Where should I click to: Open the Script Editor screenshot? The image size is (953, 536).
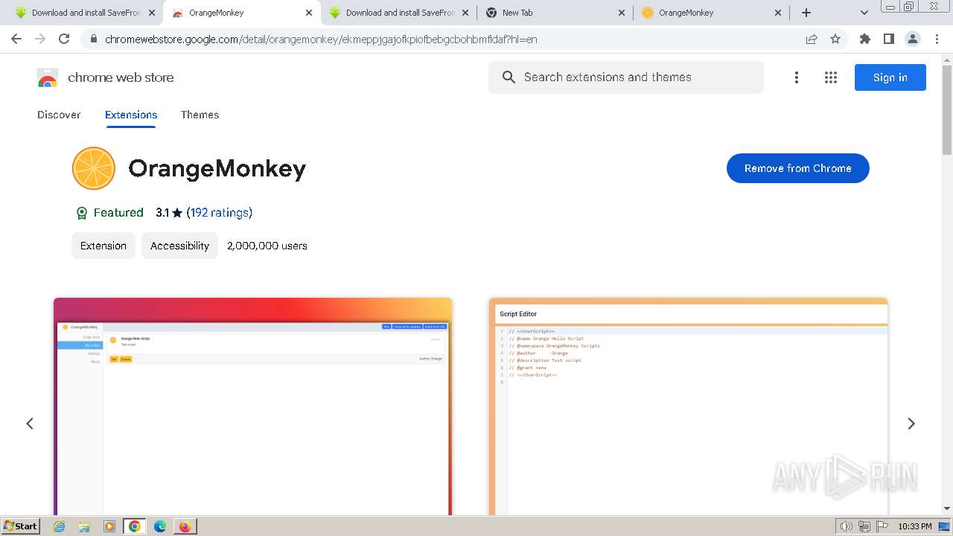coord(688,406)
